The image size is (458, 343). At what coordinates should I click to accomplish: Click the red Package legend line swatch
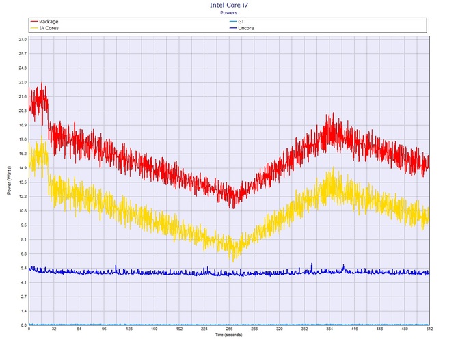pos(34,22)
